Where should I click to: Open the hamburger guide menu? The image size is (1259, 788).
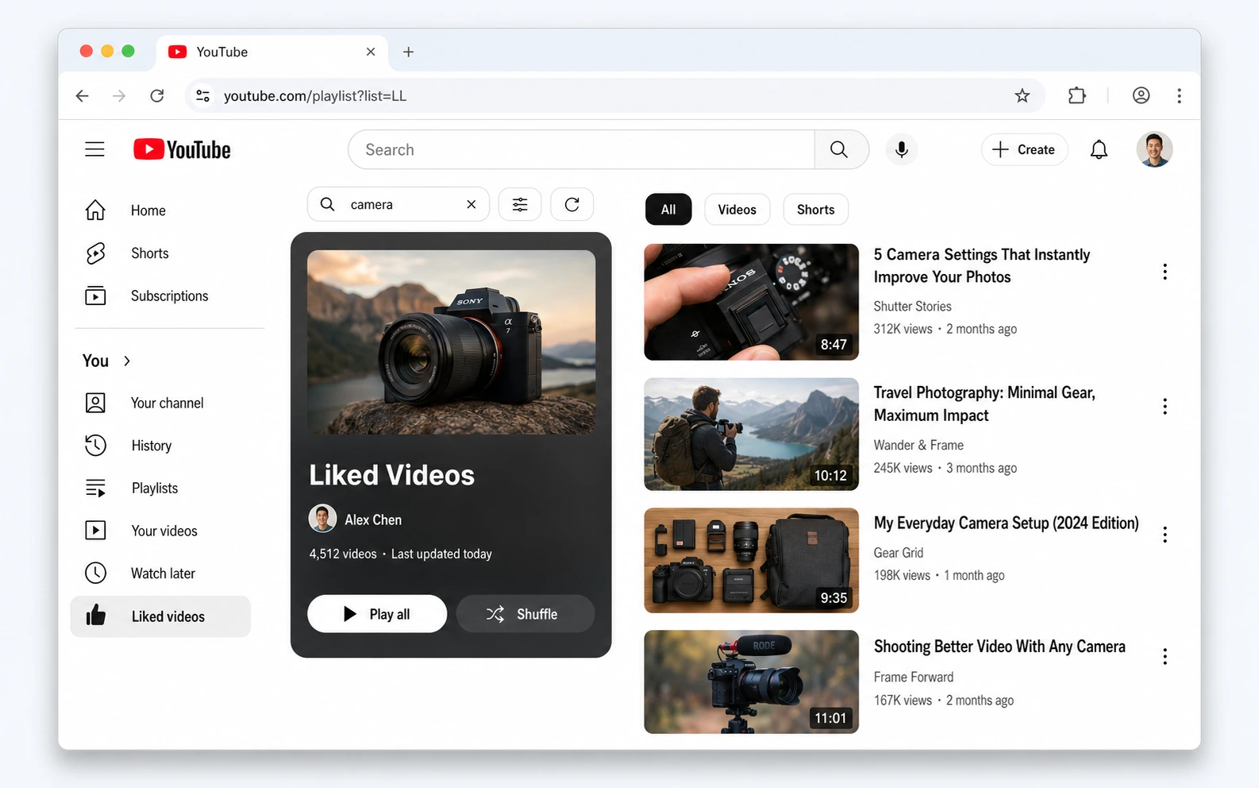(x=94, y=149)
